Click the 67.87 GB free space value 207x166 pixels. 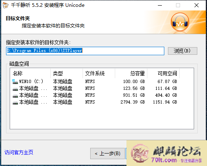click(x=167, y=81)
